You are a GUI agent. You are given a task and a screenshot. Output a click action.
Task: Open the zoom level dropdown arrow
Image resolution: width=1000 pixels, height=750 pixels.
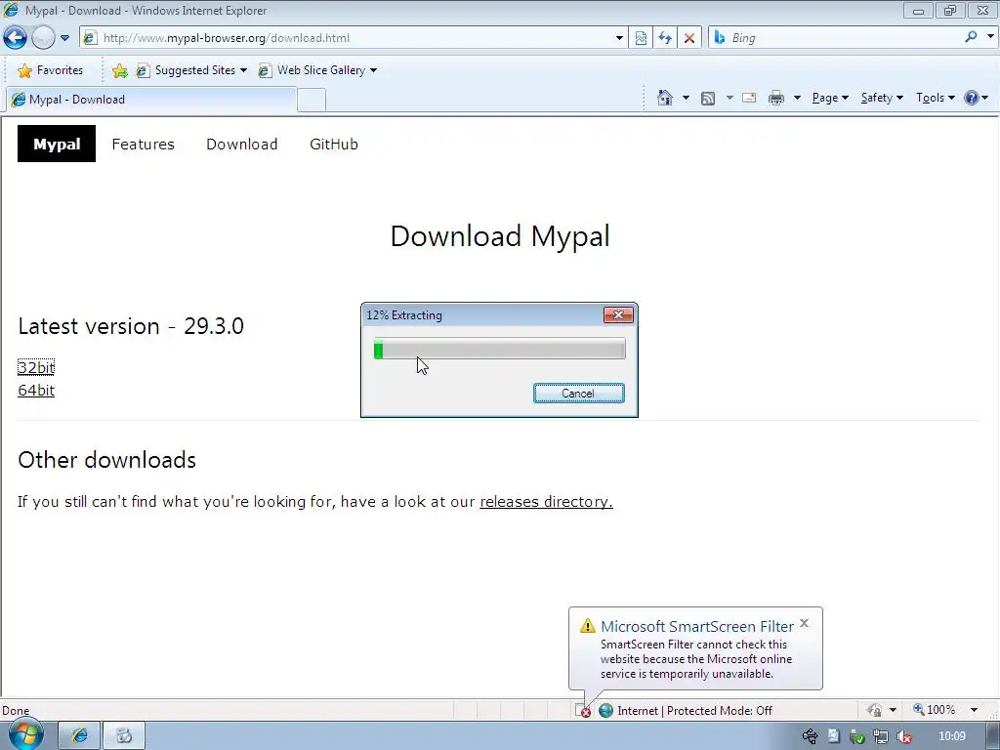pos(974,710)
